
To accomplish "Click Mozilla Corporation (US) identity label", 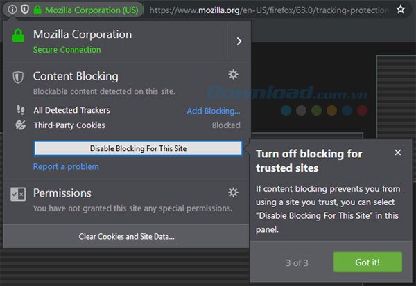I will point(90,10).
